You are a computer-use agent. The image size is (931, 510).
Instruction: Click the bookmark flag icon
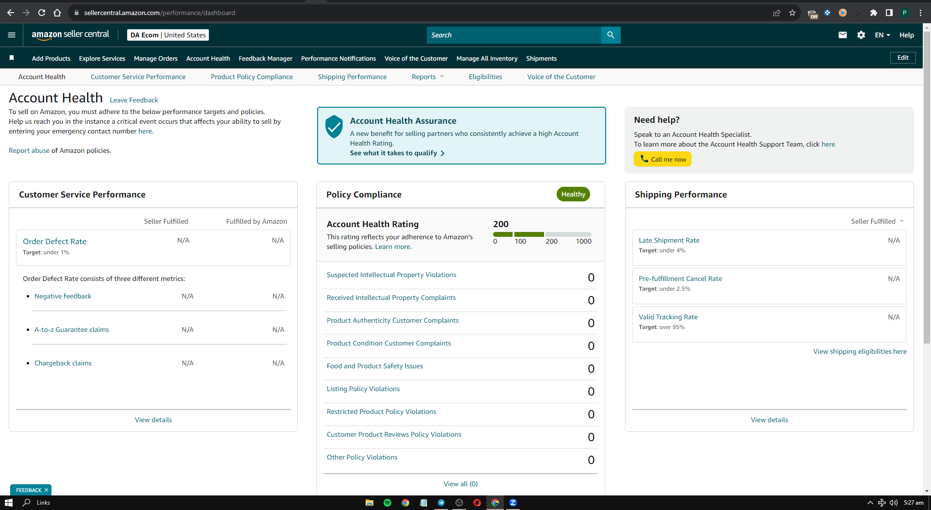point(12,58)
